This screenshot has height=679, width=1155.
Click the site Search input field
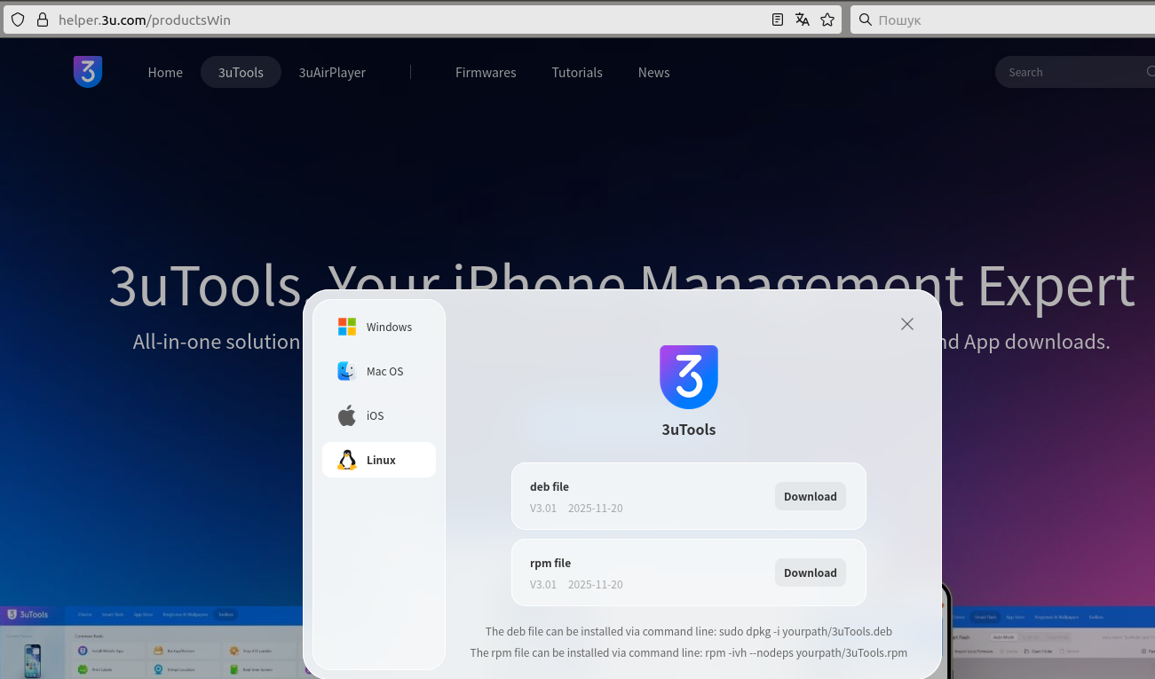pyautogui.click(x=1074, y=73)
